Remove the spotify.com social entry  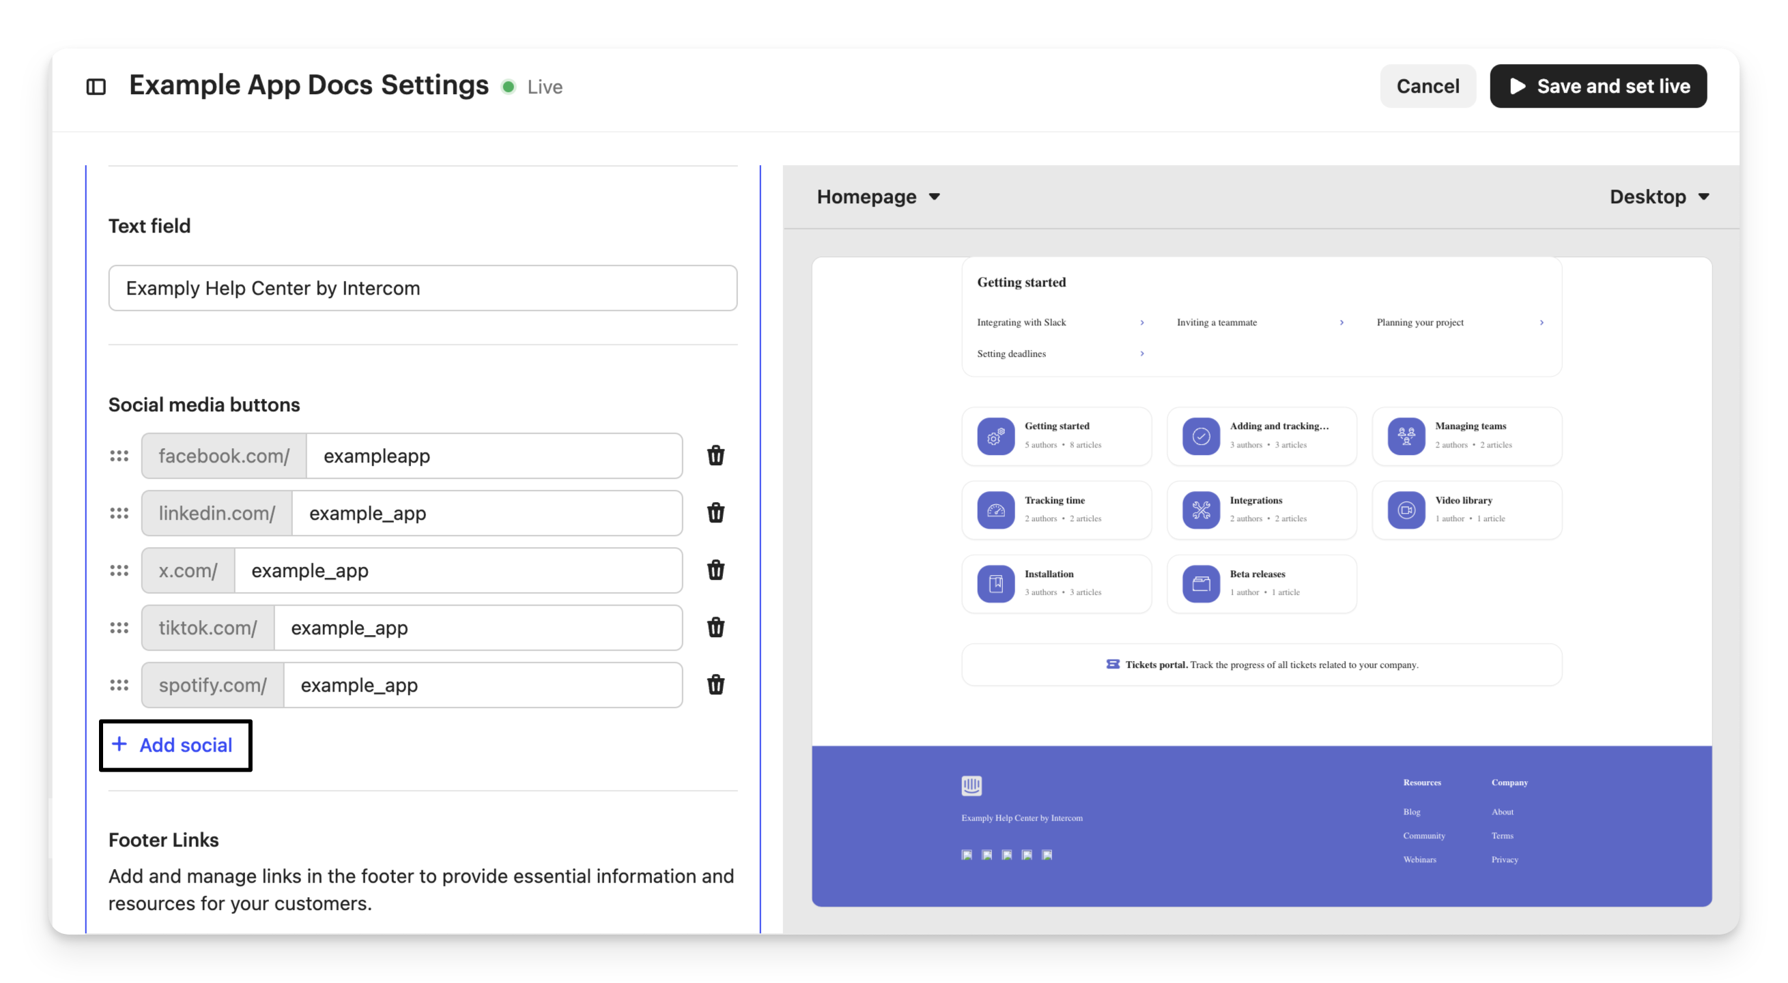(x=715, y=685)
